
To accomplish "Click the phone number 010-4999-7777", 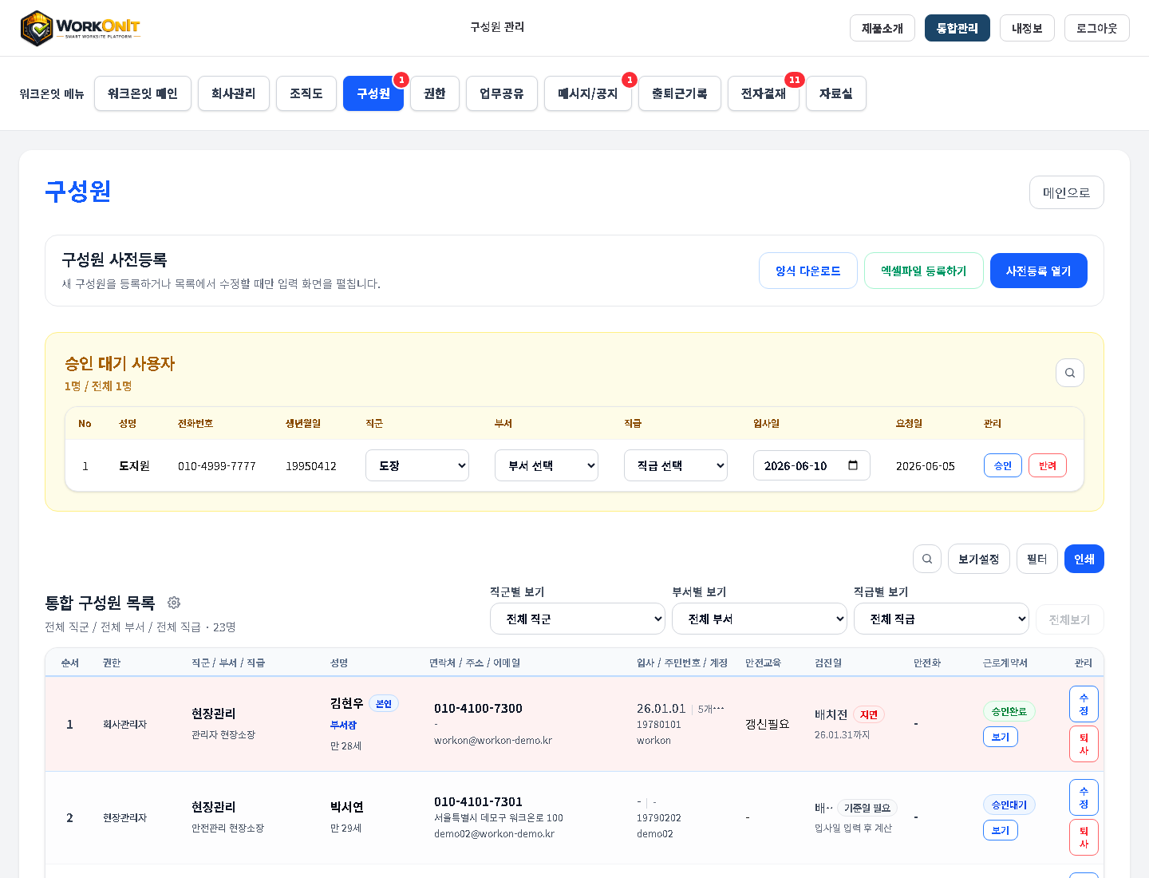I will pos(217,466).
